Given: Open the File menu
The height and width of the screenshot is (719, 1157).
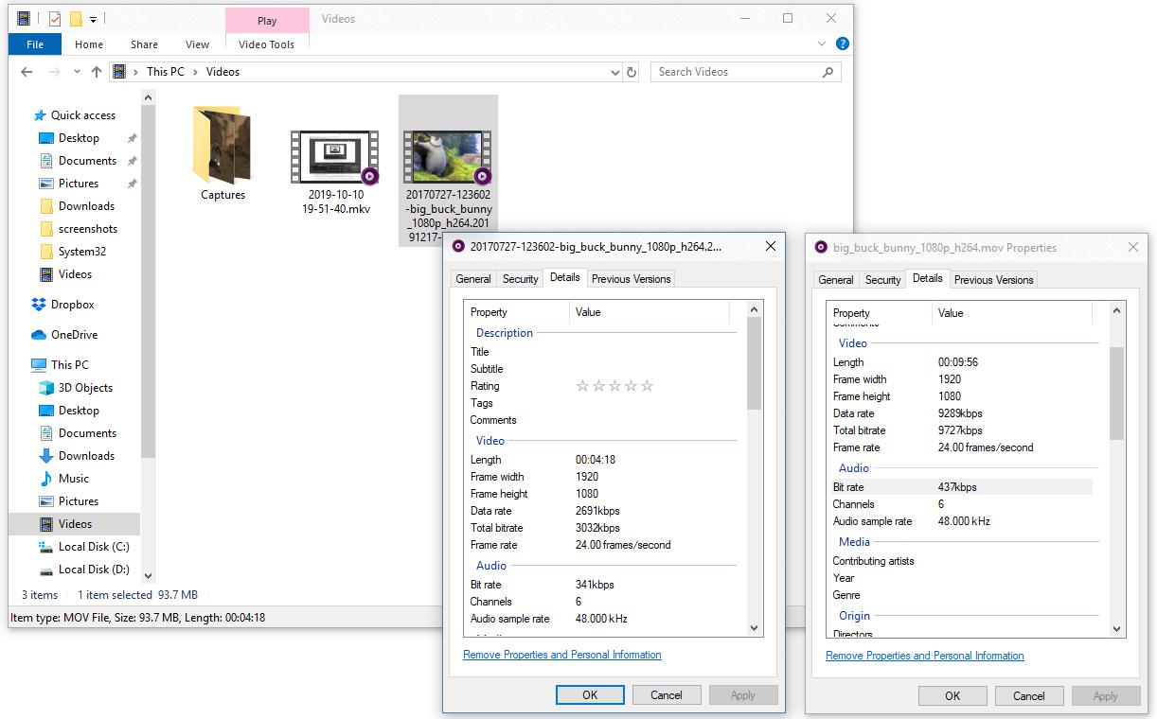Looking at the screenshot, I should 35,44.
